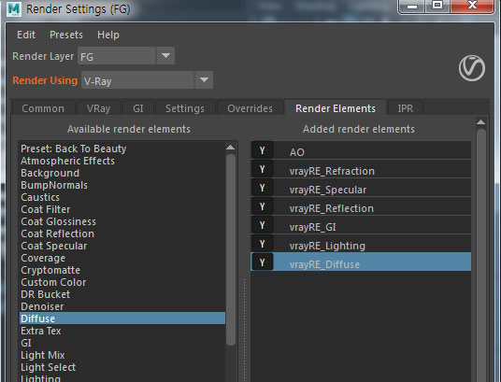Screen dimensions: 501x382
Task: Select Denoiser render element
Action: pos(122,306)
